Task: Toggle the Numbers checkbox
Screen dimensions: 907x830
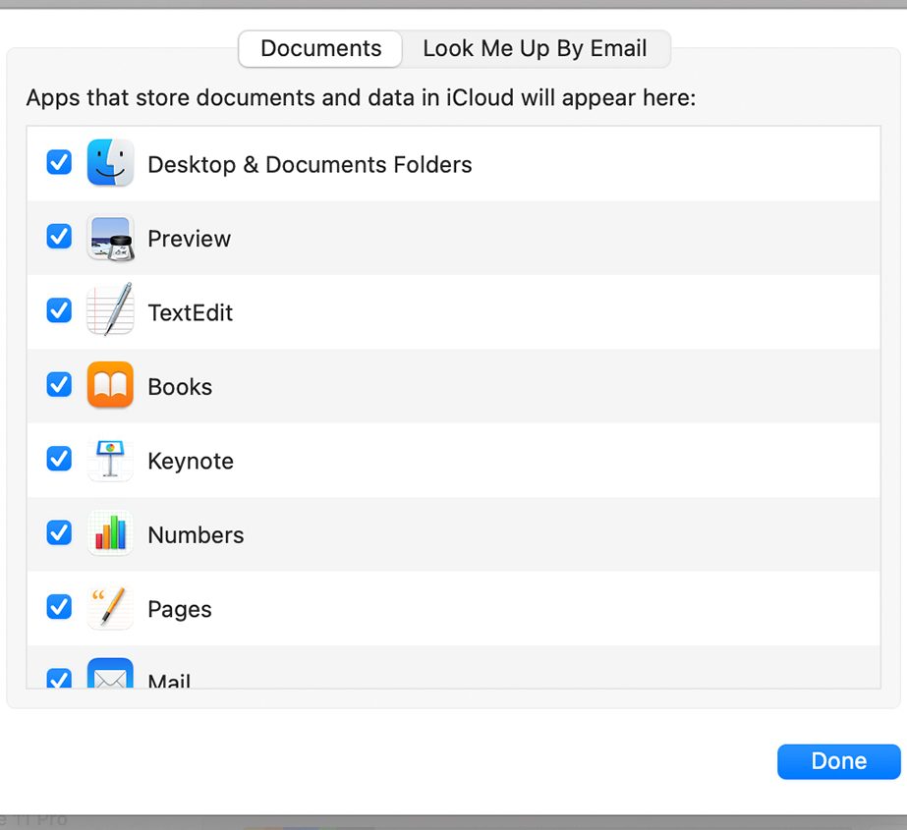Action: (x=59, y=532)
